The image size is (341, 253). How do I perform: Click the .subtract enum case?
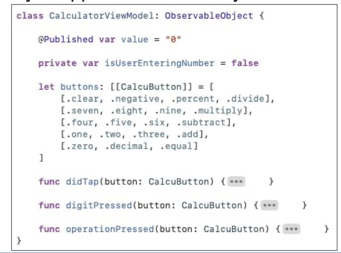coord(201,123)
